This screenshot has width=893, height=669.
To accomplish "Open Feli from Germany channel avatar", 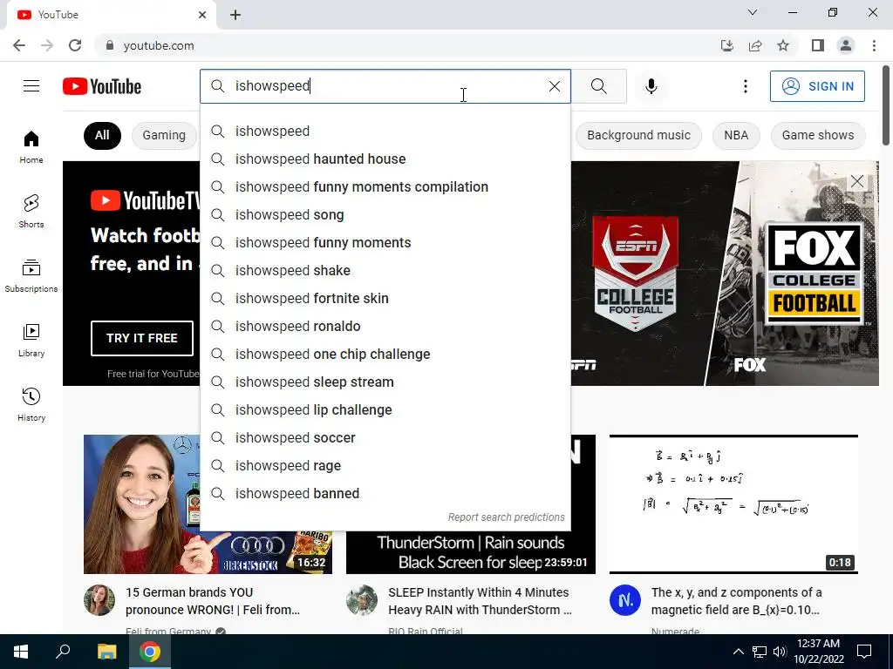I will pyautogui.click(x=99, y=600).
